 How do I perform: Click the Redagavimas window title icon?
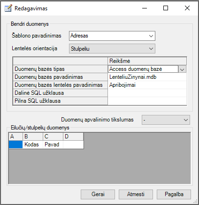[x=8, y=8]
